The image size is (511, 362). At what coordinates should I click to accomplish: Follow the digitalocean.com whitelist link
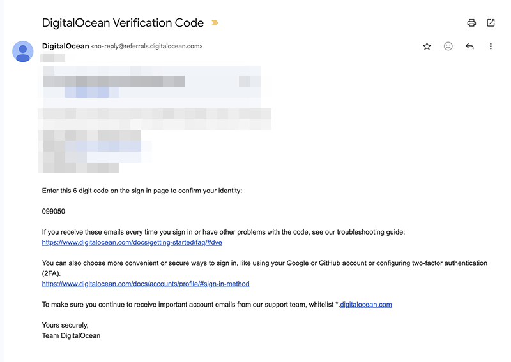[365, 305]
